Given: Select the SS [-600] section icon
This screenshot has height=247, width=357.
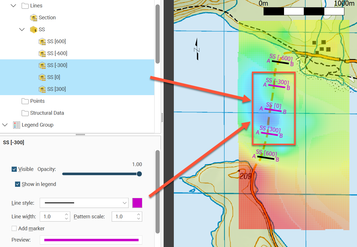Looking at the screenshot, I should click(x=42, y=53).
